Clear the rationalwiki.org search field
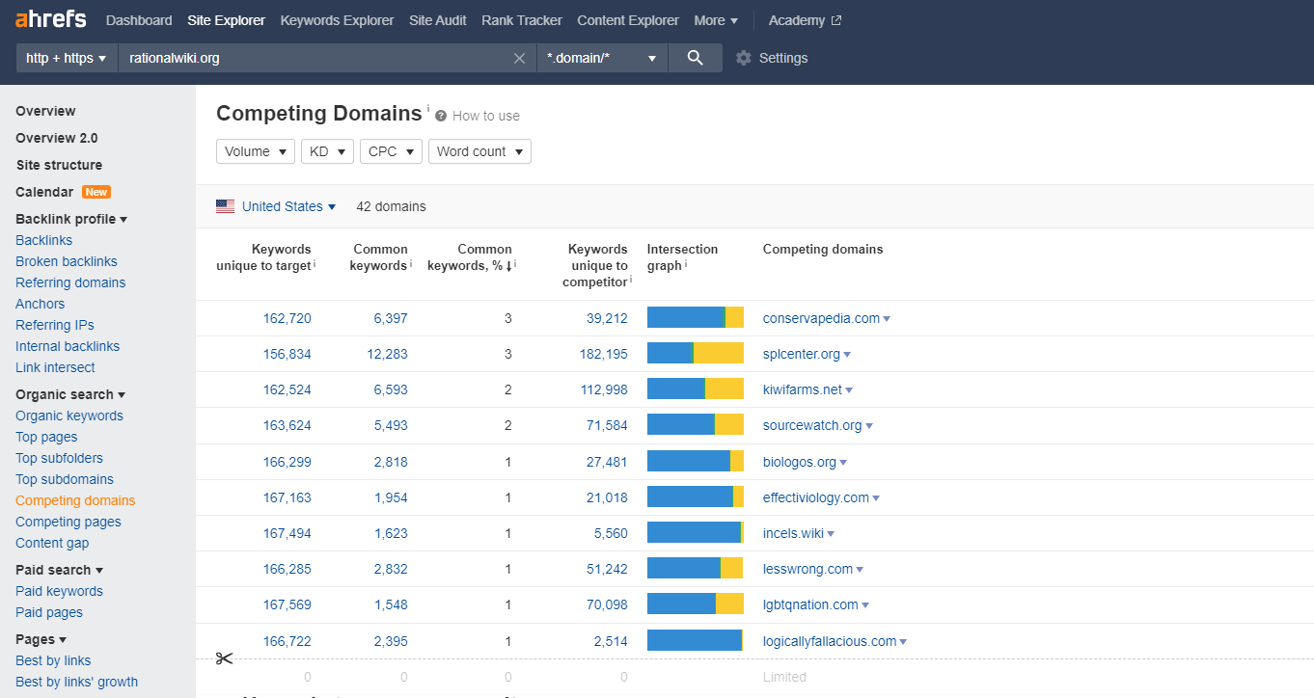 [519, 58]
